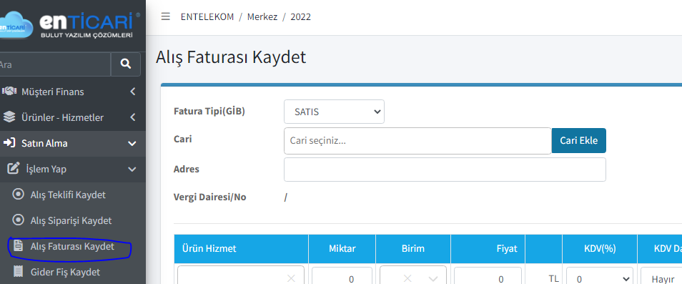Click the enTicari cloud logo
The height and width of the screenshot is (284, 682).
[x=16, y=26]
